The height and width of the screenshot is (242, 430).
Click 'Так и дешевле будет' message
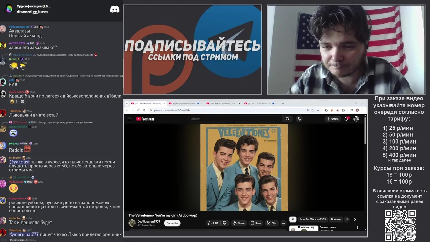pos(31,223)
